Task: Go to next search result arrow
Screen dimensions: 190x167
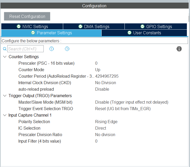Action: point(67,49)
